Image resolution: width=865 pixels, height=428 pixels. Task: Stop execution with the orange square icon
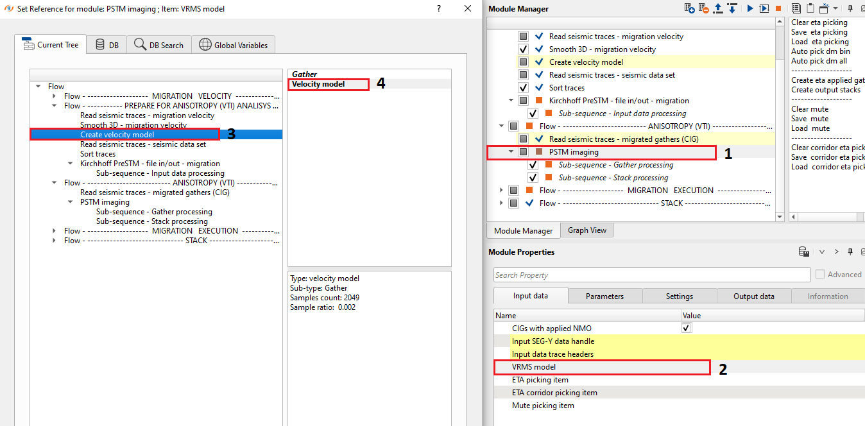pyautogui.click(x=778, y=8)
